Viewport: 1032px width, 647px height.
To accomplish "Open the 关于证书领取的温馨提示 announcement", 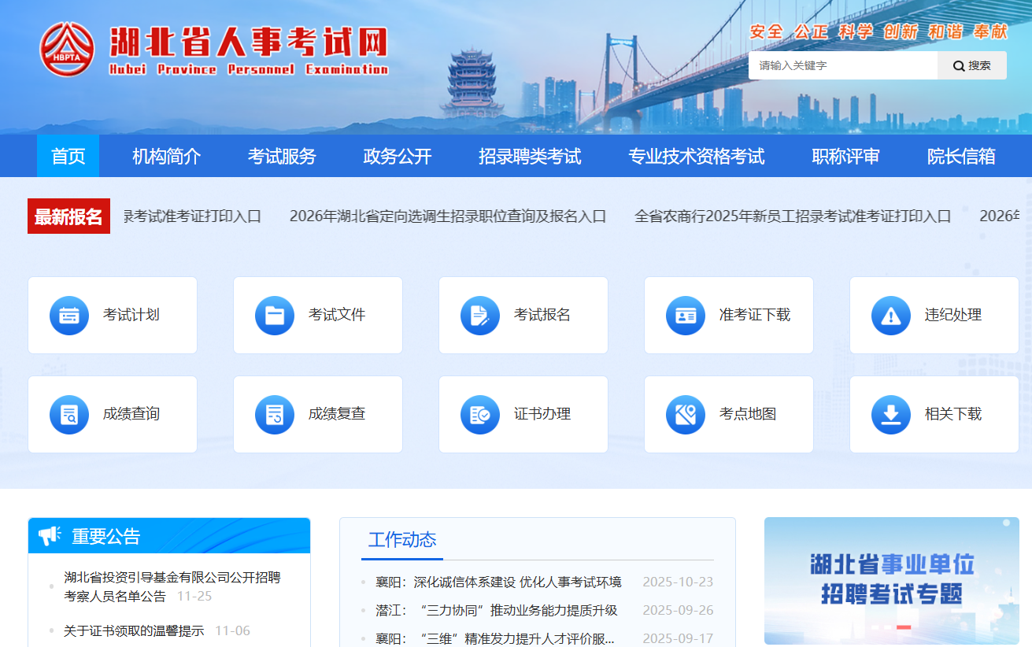I will tap(134, 630).
